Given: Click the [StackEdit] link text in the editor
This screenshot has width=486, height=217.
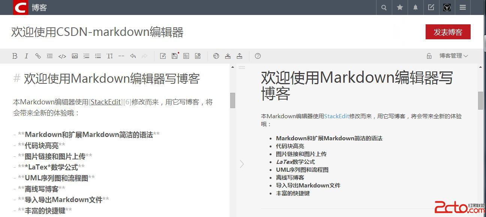Looking at the screenshot, I should click(106, 102).
